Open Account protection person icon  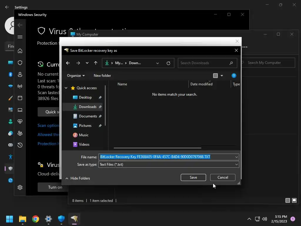click(x=20, y=74)
